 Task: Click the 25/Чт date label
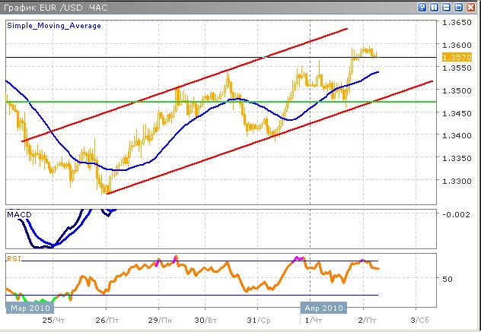coord(54,321)
